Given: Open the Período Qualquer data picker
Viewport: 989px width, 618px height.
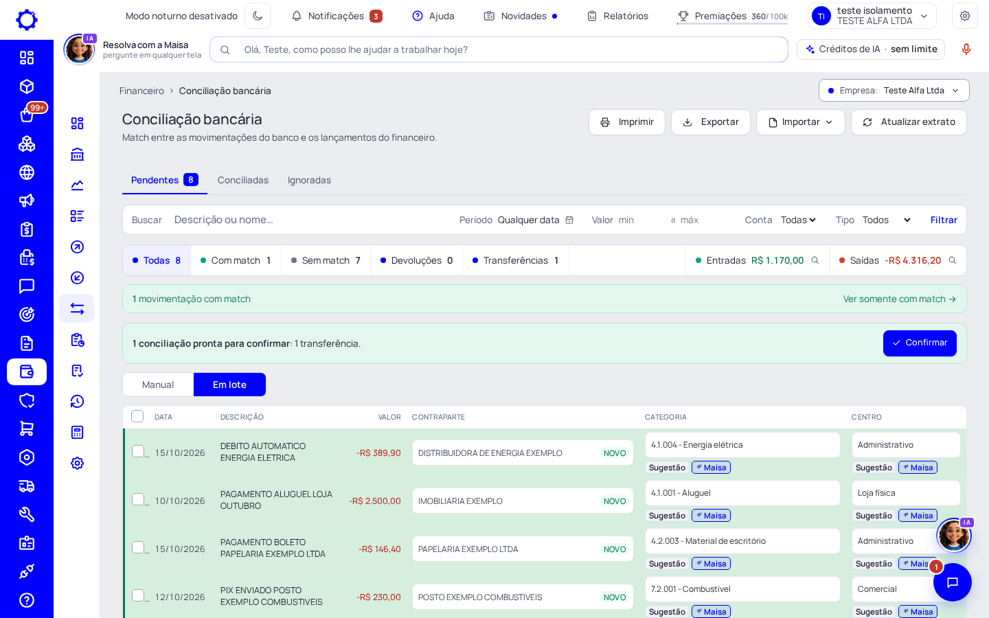Looking at the screenshot, I should click(x=536, y=220).
